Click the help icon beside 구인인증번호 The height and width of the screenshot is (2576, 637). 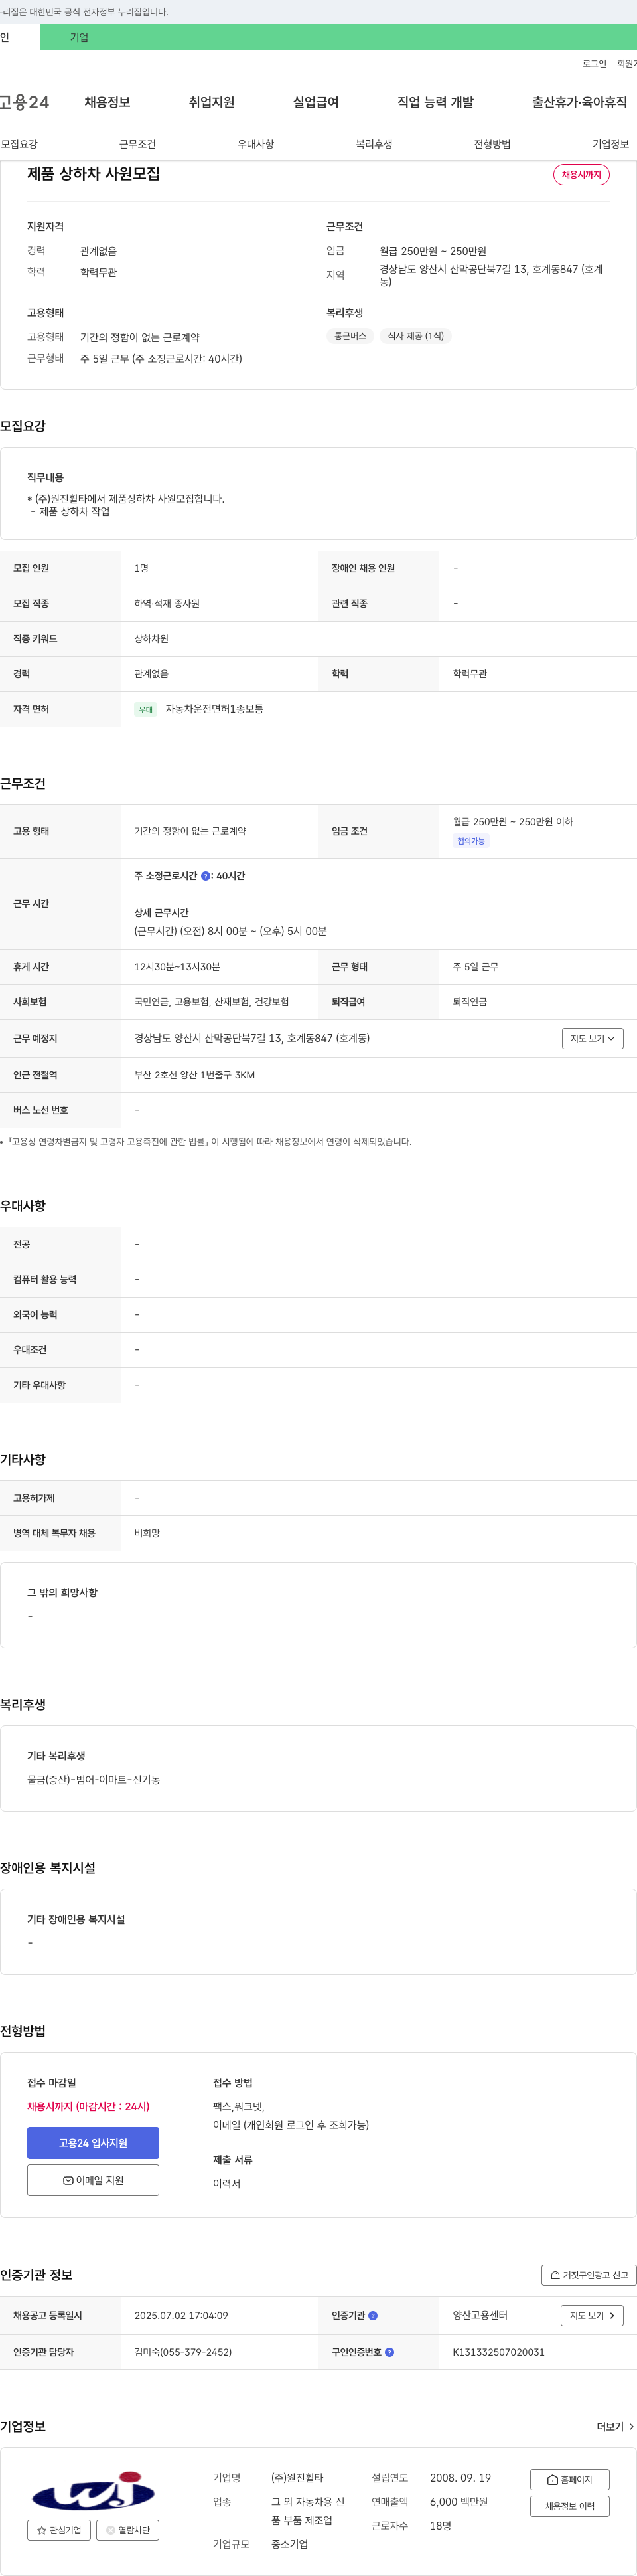click(389, 2352)
